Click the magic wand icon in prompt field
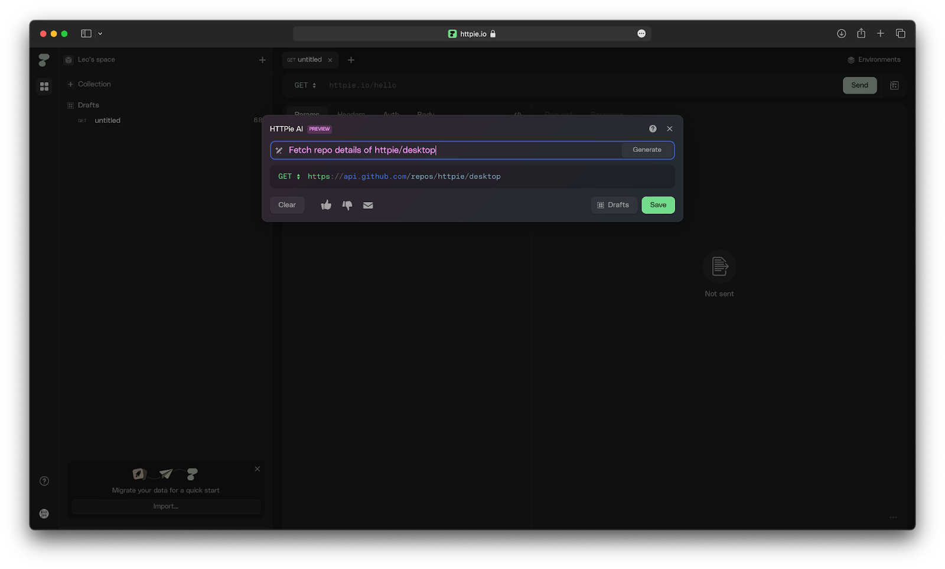This screenshot has width=945, height=569. (x=279, y=150)
